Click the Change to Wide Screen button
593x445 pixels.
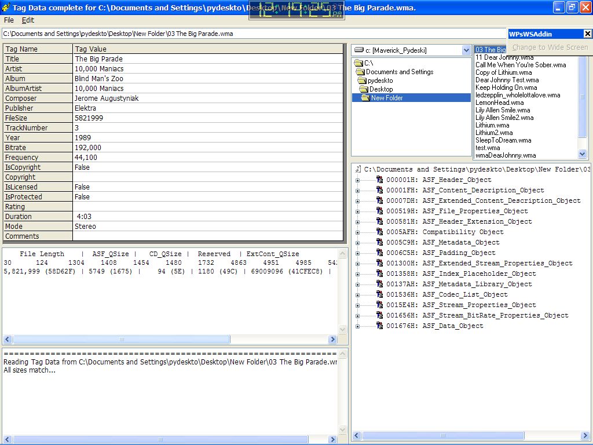click(x=550, y=48)
